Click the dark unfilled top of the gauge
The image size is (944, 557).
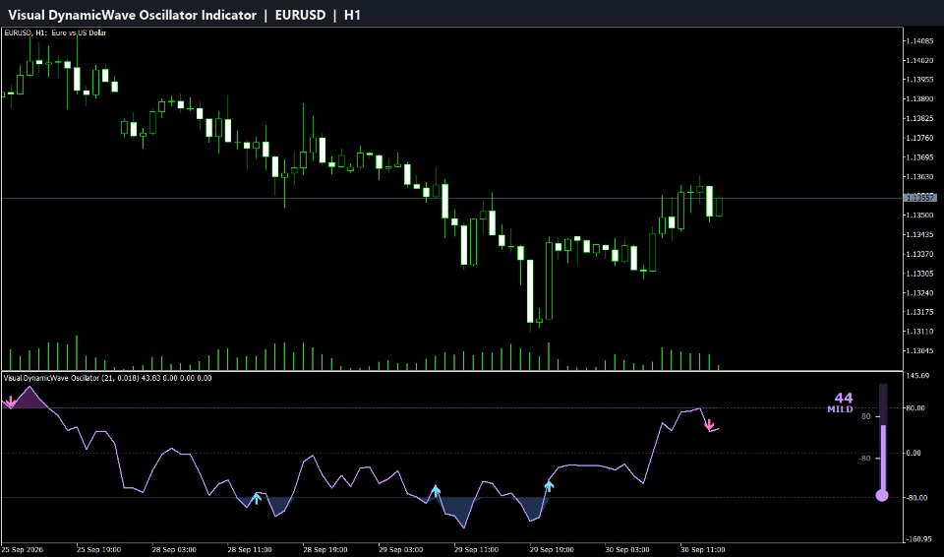(x=883, y=404)
